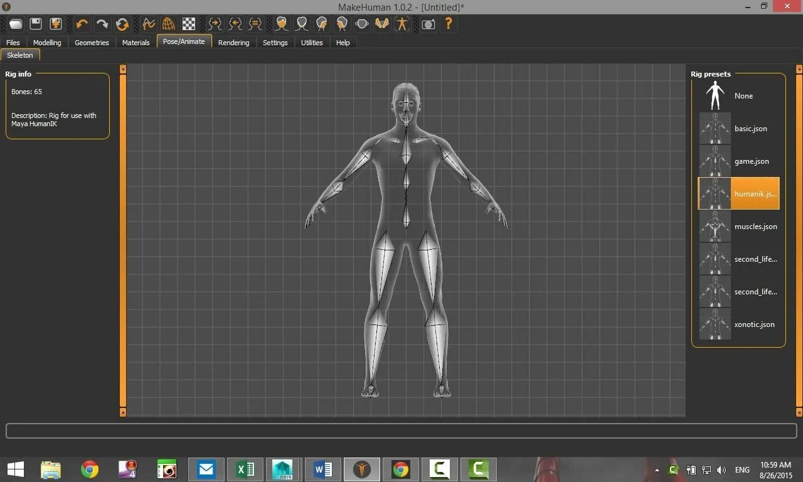
Task: Switch to Front view camera icon
Action: click(x=282, y=24)
